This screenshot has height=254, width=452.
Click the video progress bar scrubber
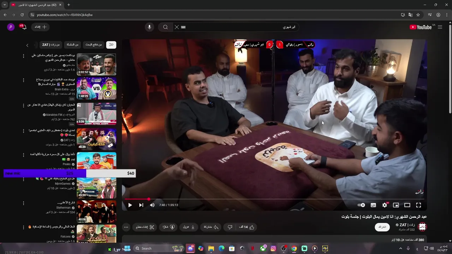(149, 199)
